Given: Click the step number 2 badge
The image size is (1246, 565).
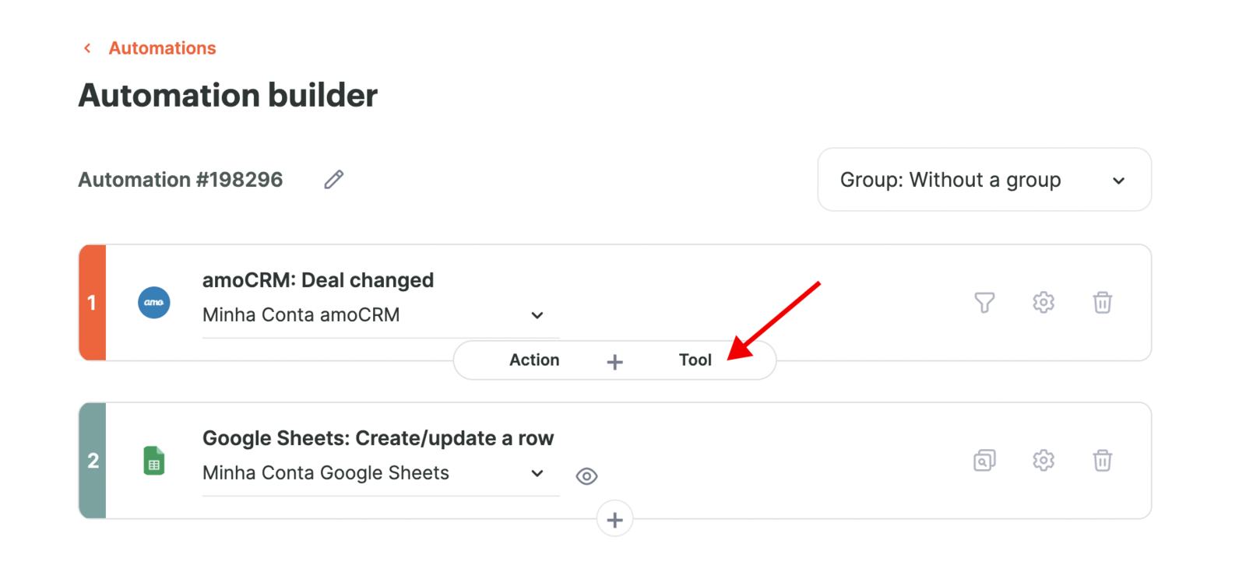Looking at the screenshot, I should [93, 461].
